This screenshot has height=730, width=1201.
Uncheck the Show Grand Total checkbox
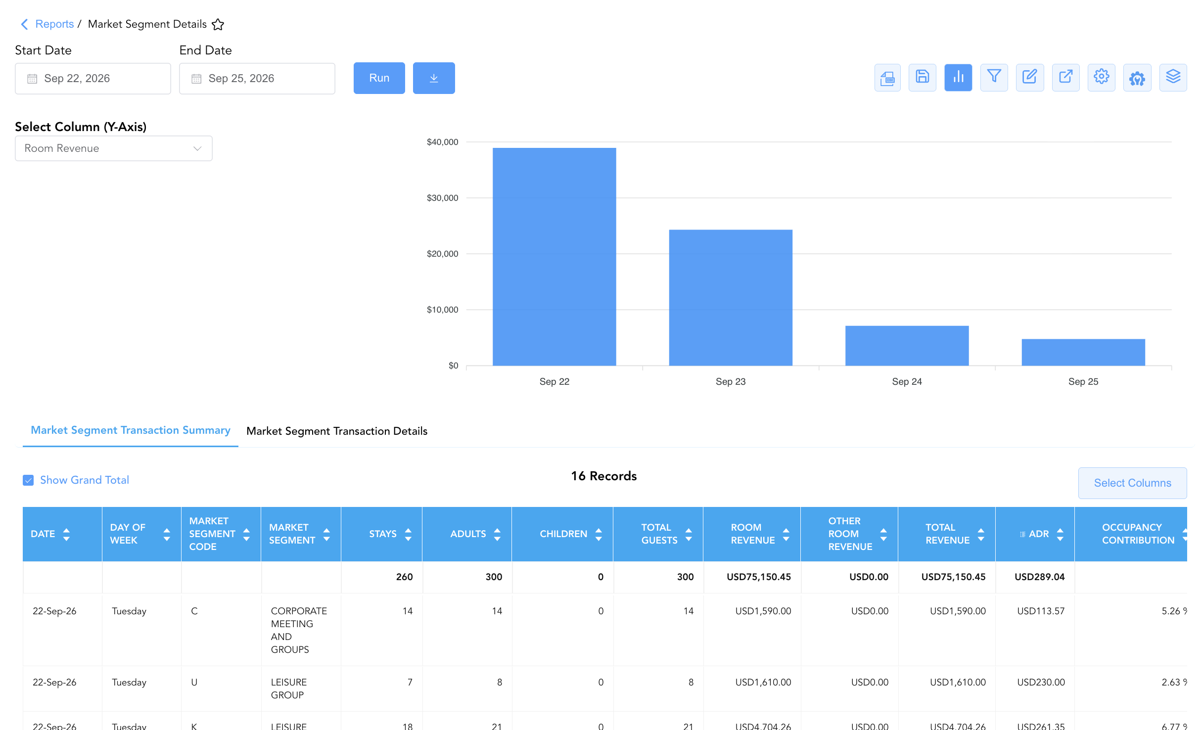(x=28, y=480)
